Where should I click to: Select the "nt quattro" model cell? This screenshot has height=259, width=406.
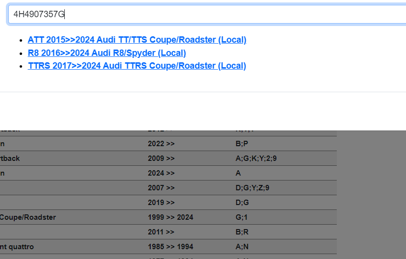[x=17, y=247]
